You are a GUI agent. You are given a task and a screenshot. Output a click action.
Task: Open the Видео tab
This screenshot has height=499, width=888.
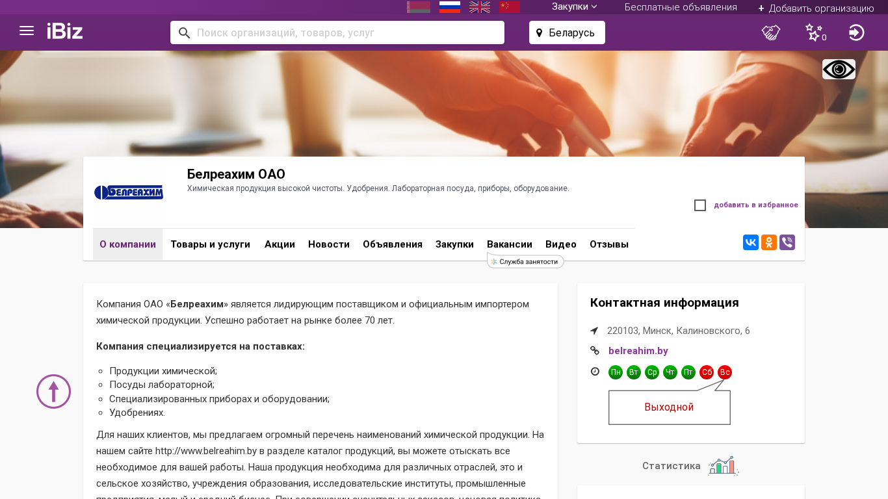point(561,244)
